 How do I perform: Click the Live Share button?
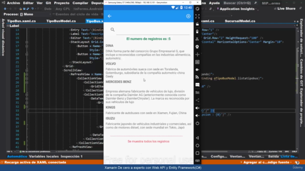pos(285,9)
